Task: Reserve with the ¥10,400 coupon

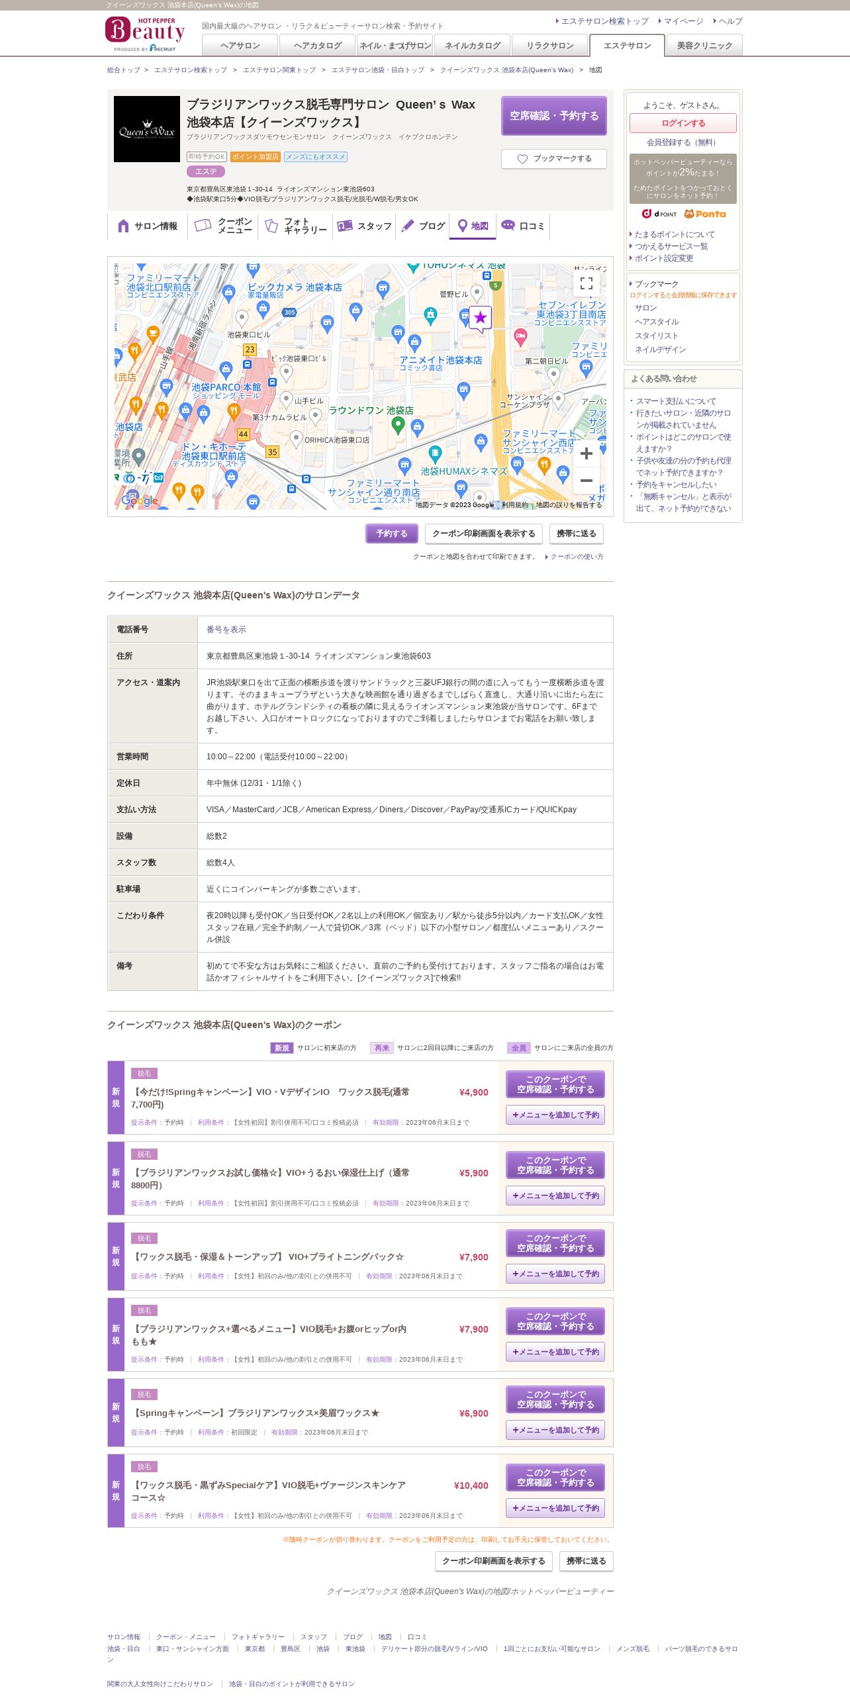Action: pos(555,1478)
